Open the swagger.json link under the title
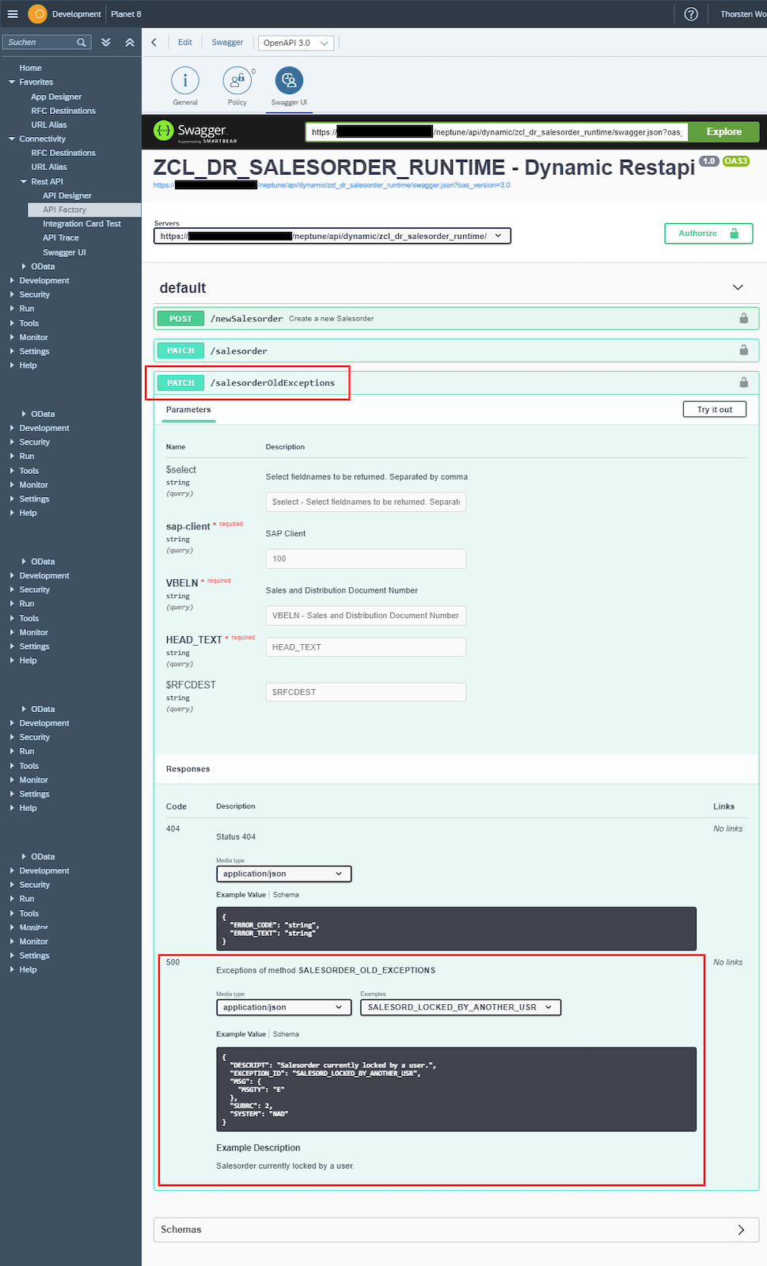 point(332,185)
